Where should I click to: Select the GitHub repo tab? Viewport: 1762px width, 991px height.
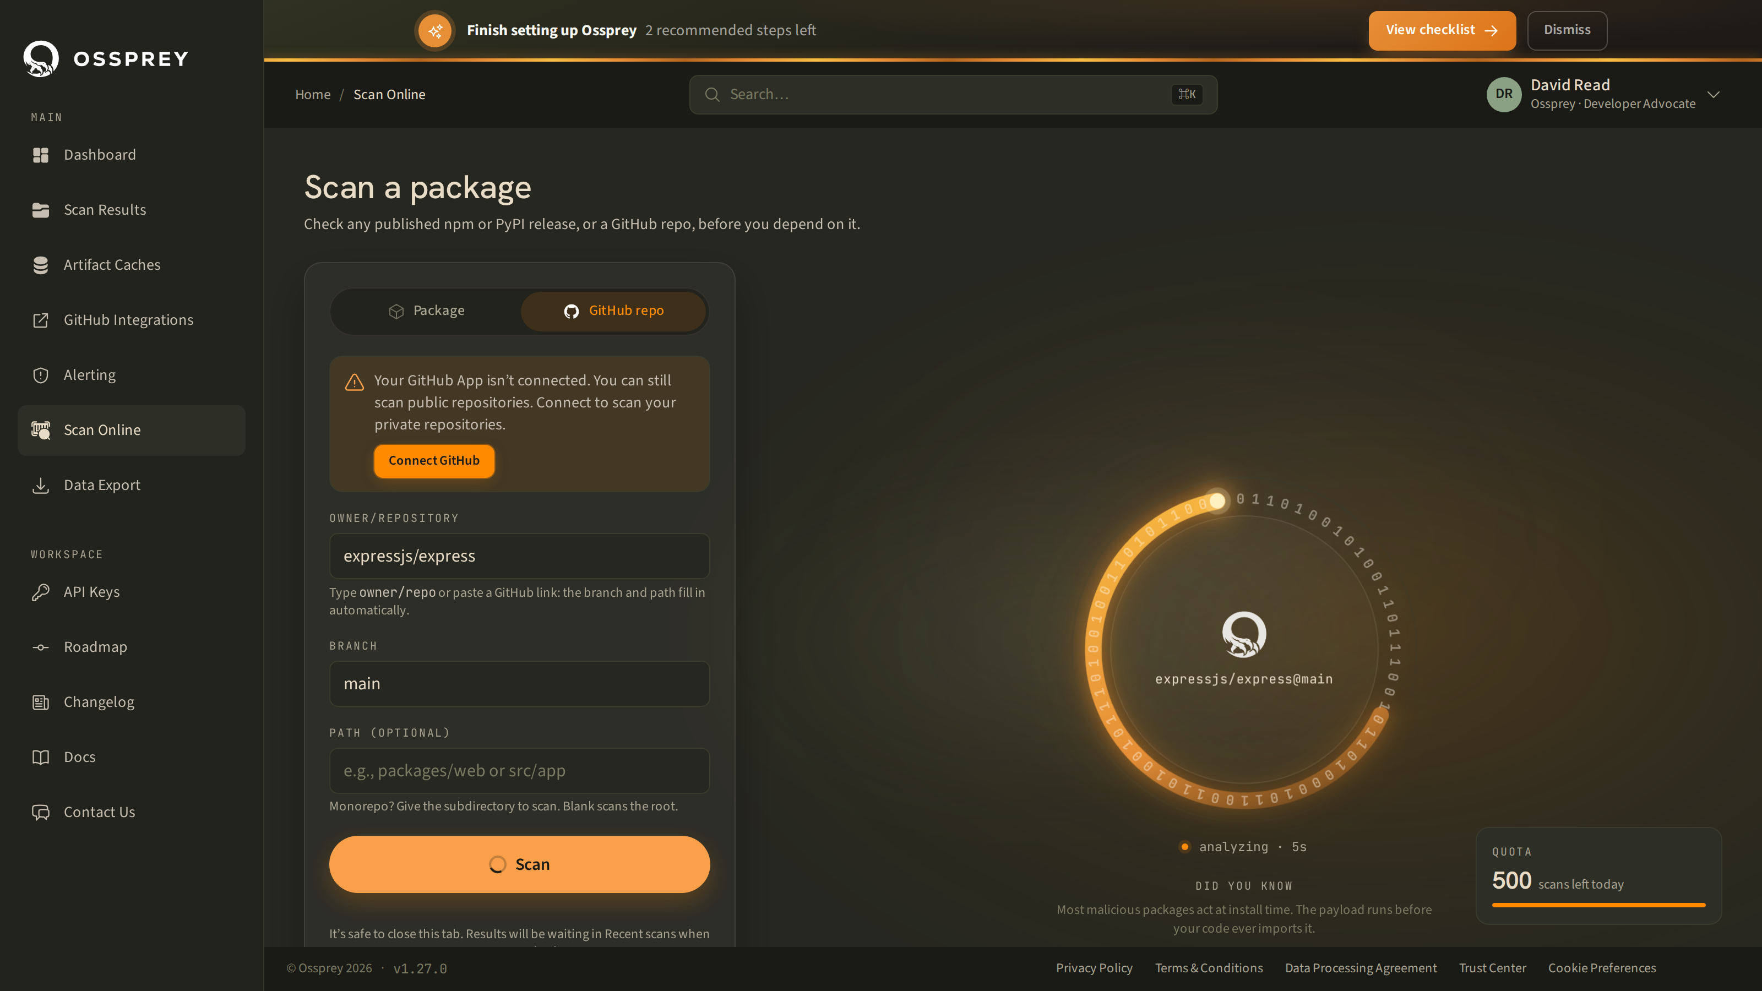(613, 311)
